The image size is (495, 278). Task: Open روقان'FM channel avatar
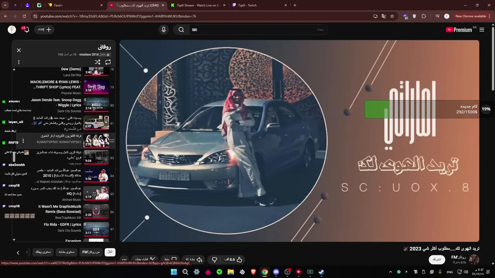click(x=474, y=259)
